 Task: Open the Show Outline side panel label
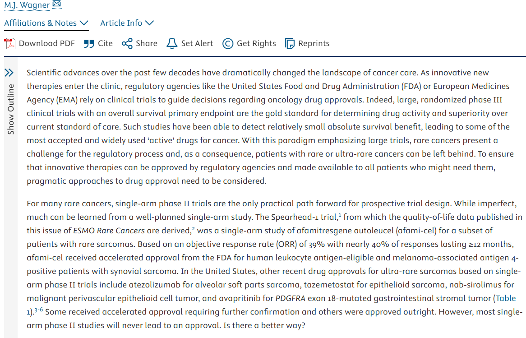pyautogui.click(x=11, y=109)
